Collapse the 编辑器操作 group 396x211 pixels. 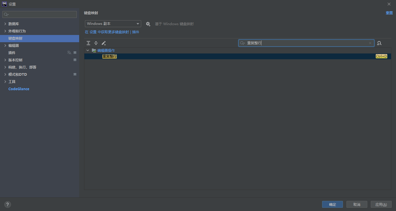point(88,50)
